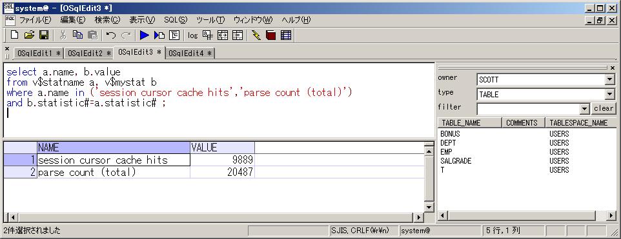Place cursor in the SQL editor's select line
This screenshot has height=239, width=621.
63,72
